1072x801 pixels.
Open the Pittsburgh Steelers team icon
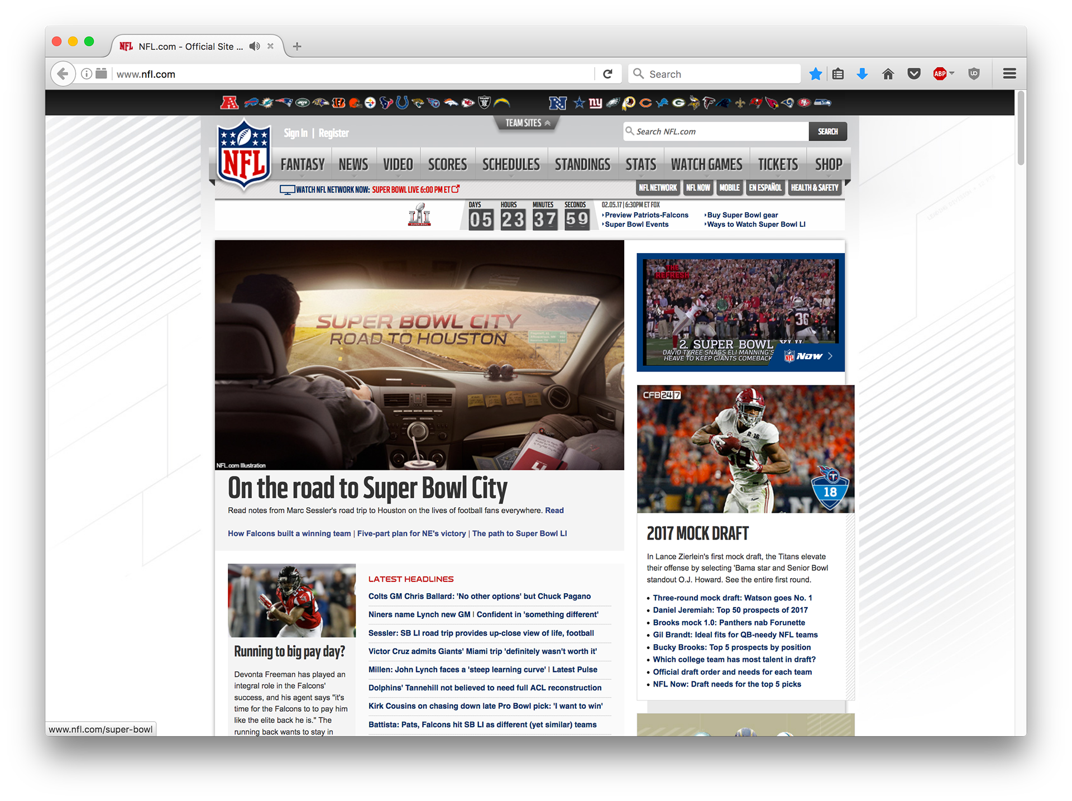(370, 103)
